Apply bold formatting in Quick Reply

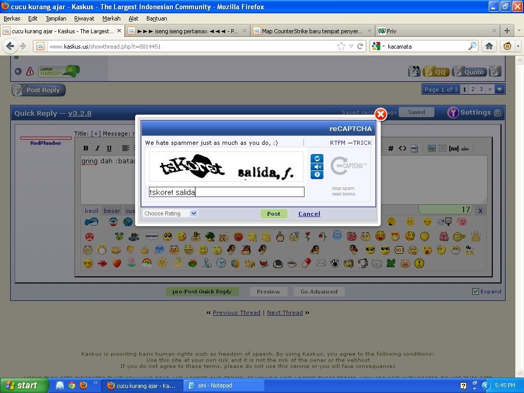[x=86, y=148]
